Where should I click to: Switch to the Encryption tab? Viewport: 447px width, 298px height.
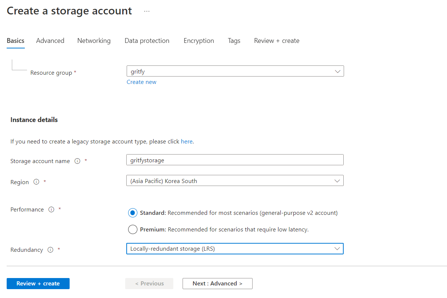[x=199, y=41]
